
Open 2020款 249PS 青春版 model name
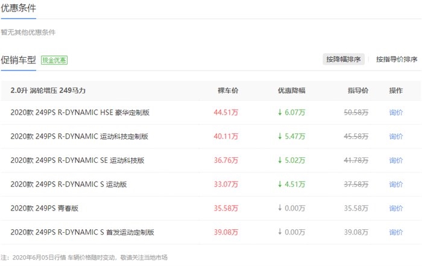click(x=45, y=208)
